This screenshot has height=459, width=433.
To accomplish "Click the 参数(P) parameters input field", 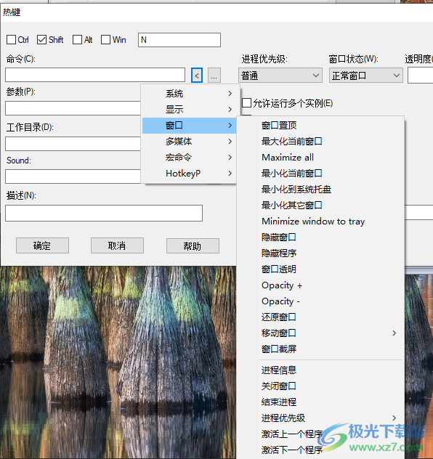I will (73, 108).
